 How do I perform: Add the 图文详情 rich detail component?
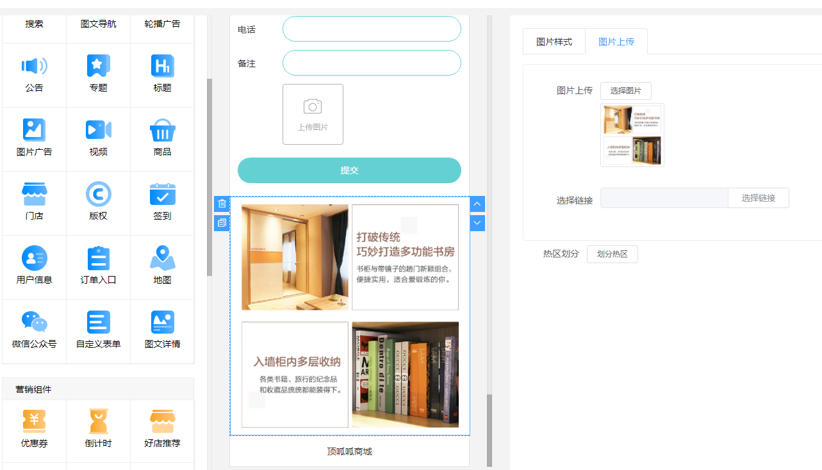click(x=162, y=331)
